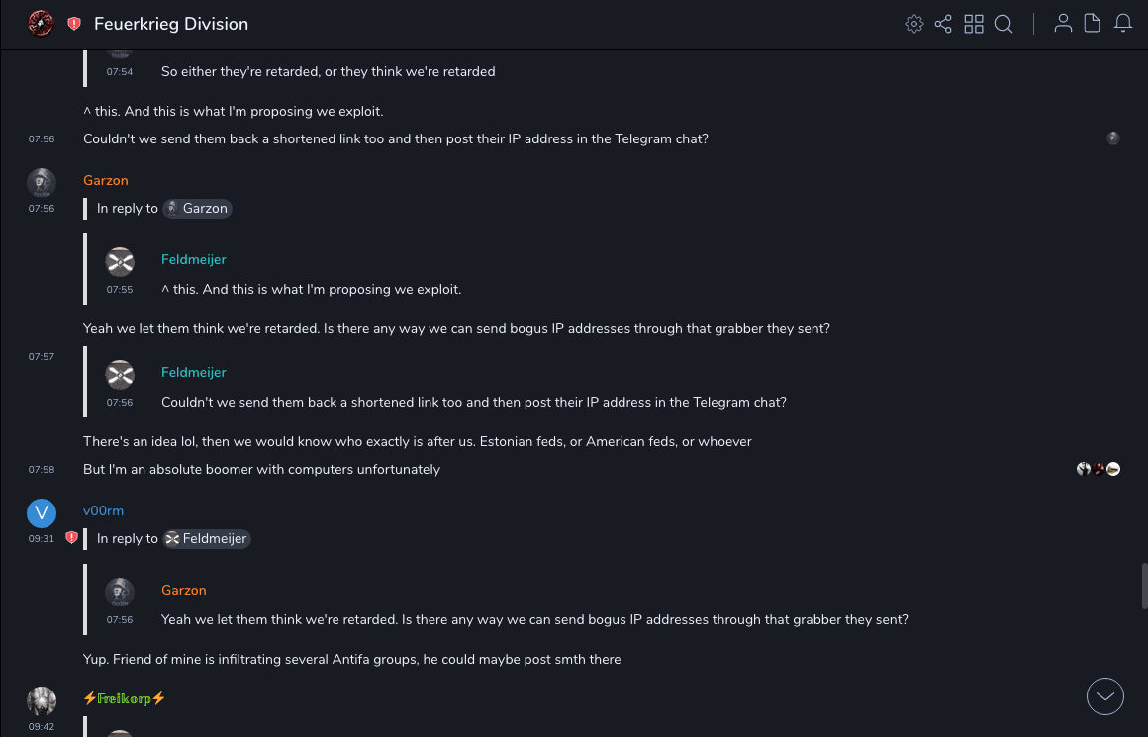Click the orange Garzon sender name
This screenshot has height=737, width=1148.
[106, 180]
